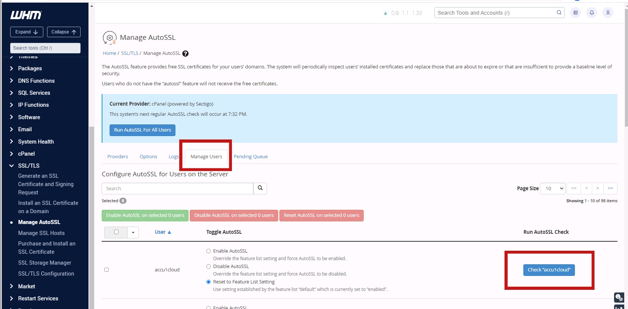Open the select-all dropdown caret
Screen dimensions: 628x309
point(133,232)
